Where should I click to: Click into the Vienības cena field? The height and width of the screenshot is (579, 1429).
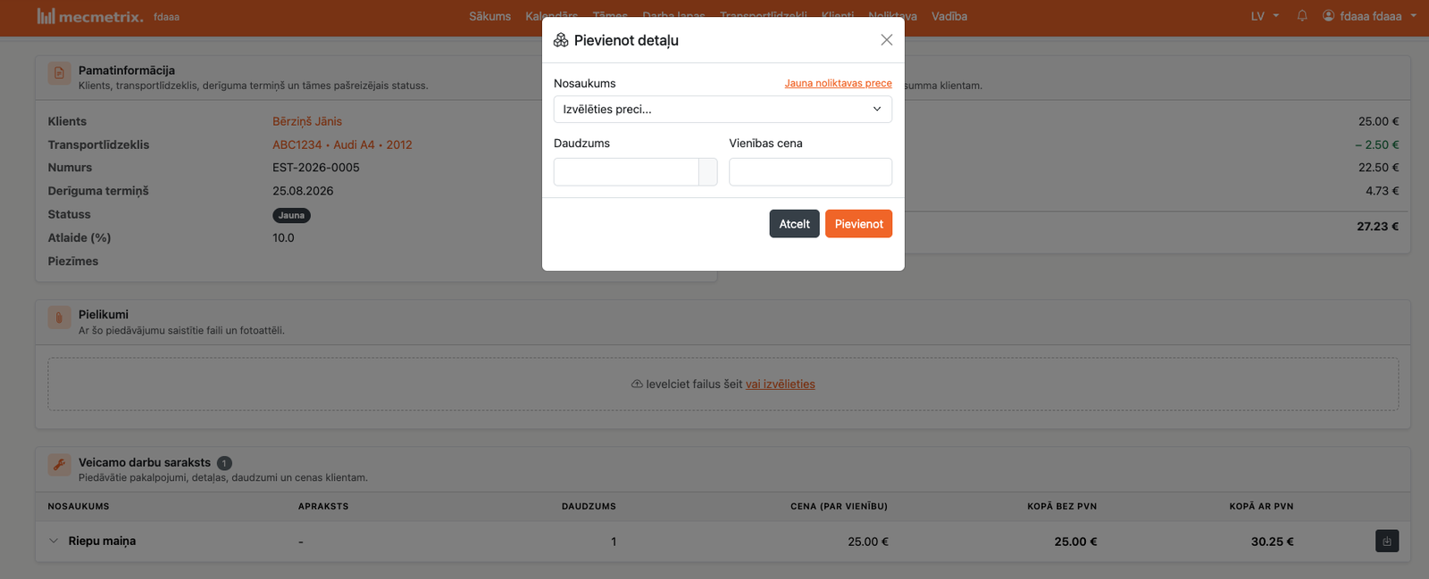tap(810, 172)
